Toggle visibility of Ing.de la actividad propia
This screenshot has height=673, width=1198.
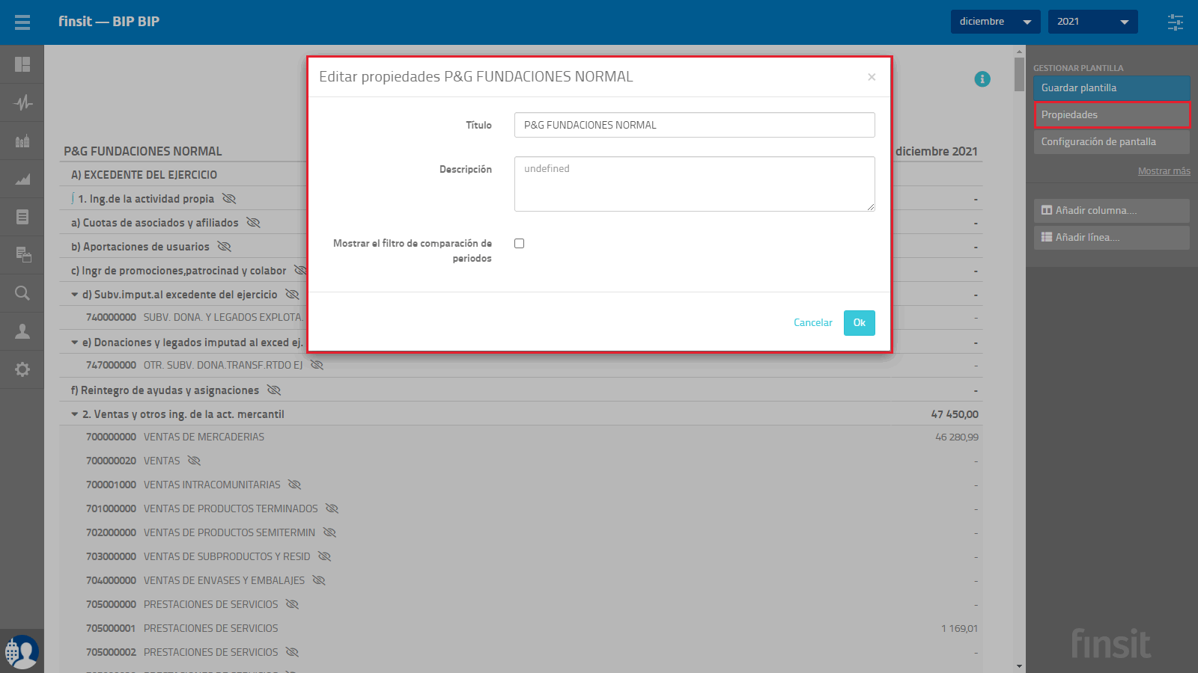coord(229,199)
